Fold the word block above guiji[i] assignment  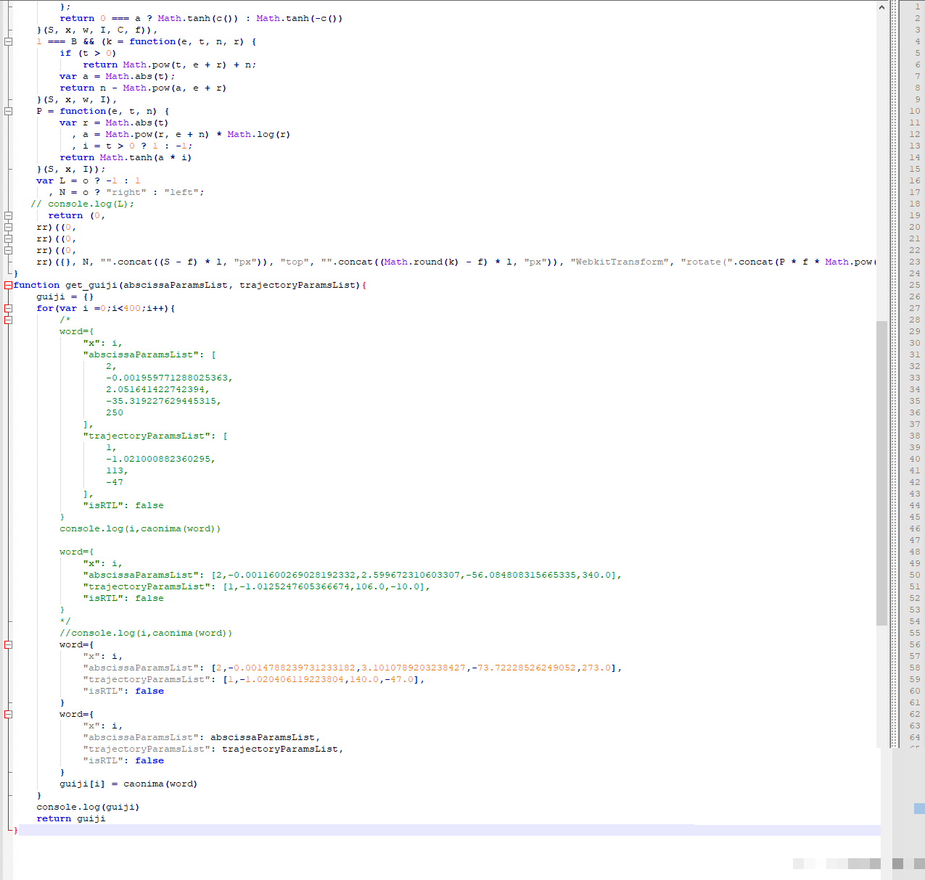coord(8,714)
